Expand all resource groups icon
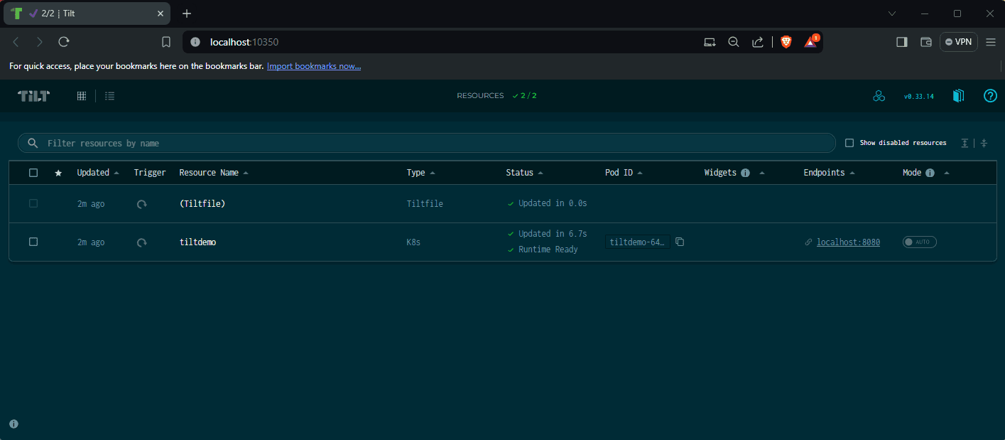Image resolution: width=1005 pixels, height=440 pixels. click(965, 143)
